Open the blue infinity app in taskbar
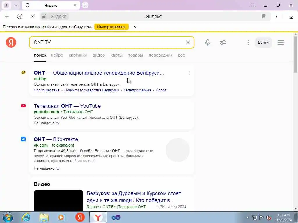The image size is (298, 223). [x=116, y=217]
